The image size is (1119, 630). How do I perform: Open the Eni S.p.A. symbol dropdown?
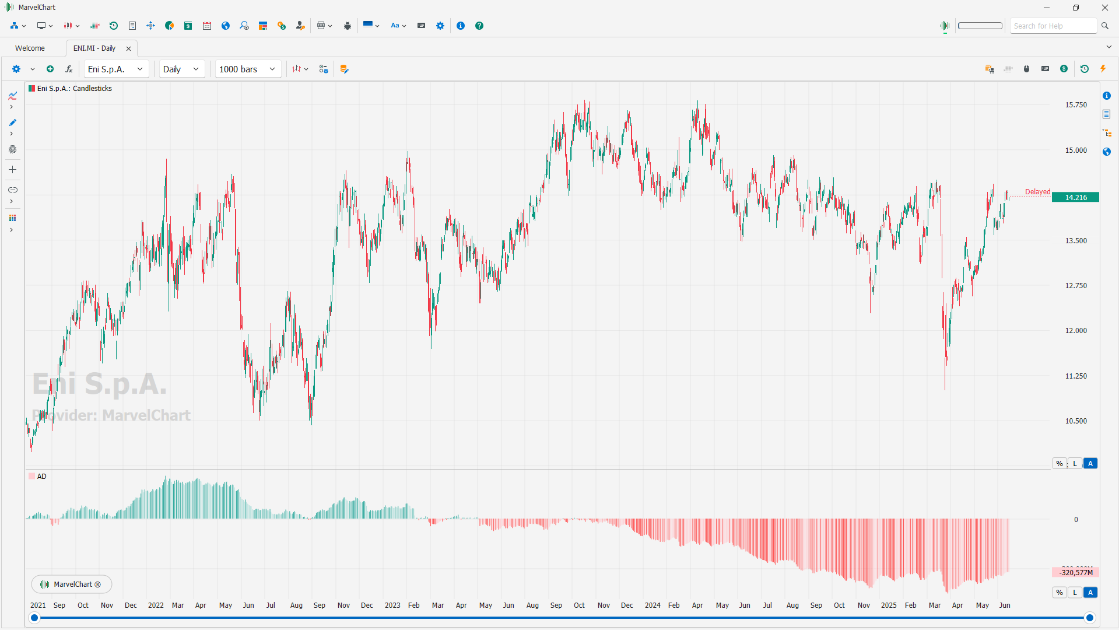pyautogui.click(x=116, y=69)
